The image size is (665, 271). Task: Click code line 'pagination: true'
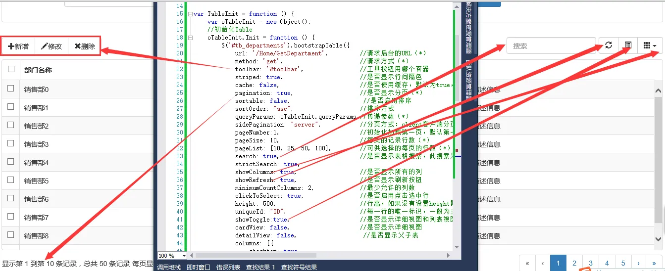[x=264, y=93]
